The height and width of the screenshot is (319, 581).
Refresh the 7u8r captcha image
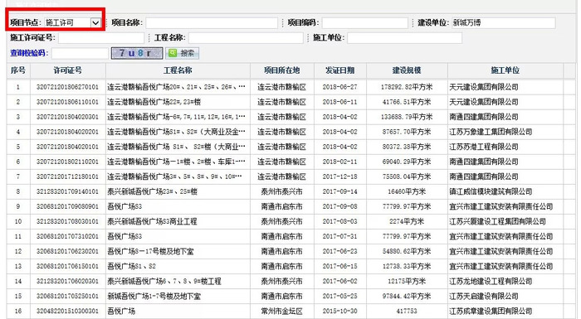tap(137, 53)
